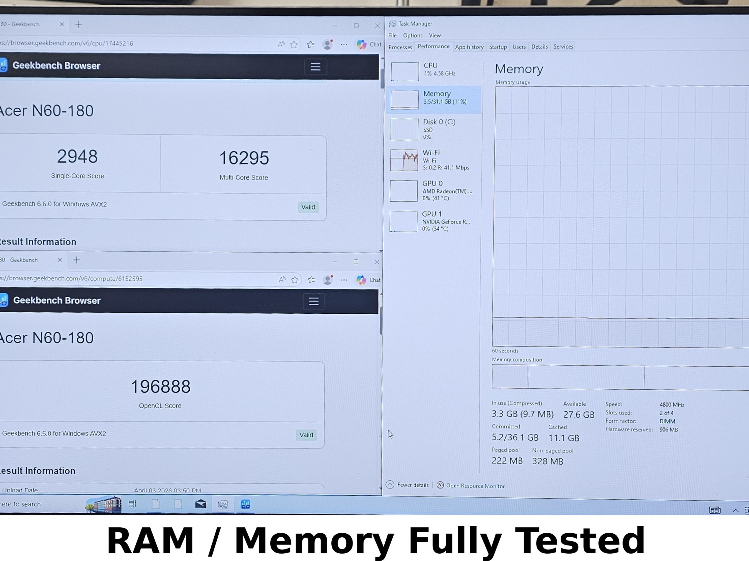749x561 pixels.
Task: Open the Details tab
Action: [x=539, y=47]
